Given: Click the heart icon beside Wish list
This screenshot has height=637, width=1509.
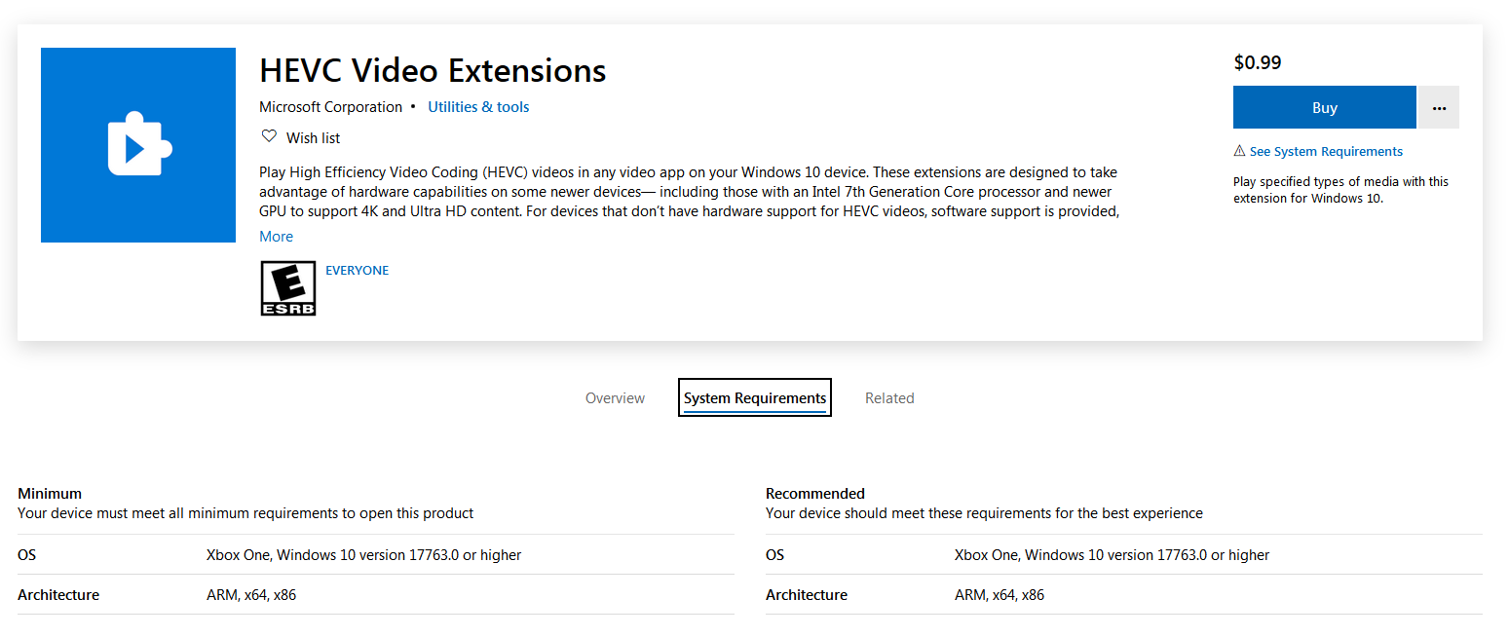Looking at the screenshot, I should 269,137.
